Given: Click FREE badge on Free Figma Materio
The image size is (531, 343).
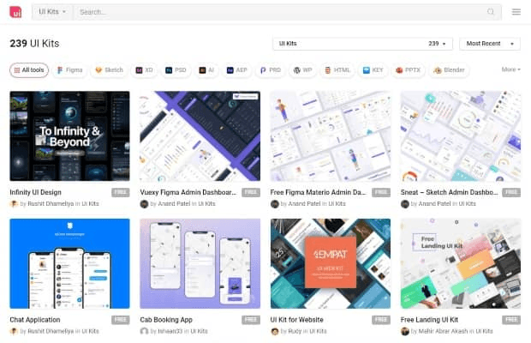Looking at the screenshot, I should point(381,193).
